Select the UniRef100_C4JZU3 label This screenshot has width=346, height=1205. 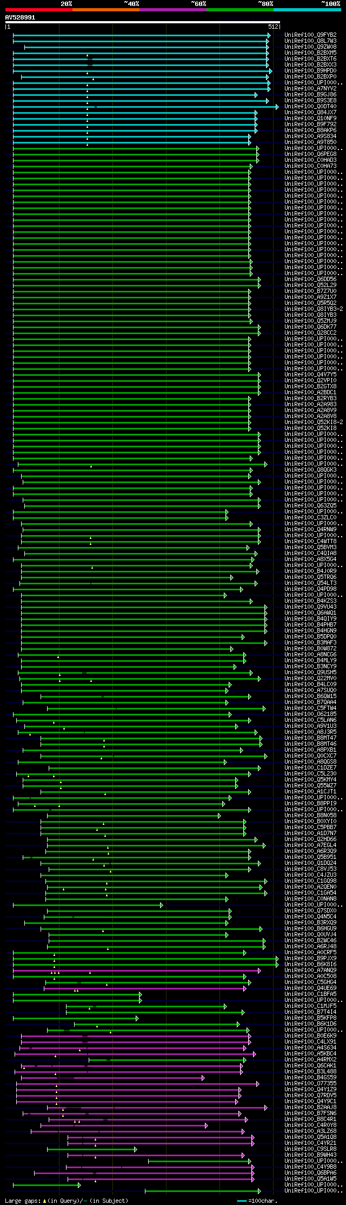(x=310, y=875)
